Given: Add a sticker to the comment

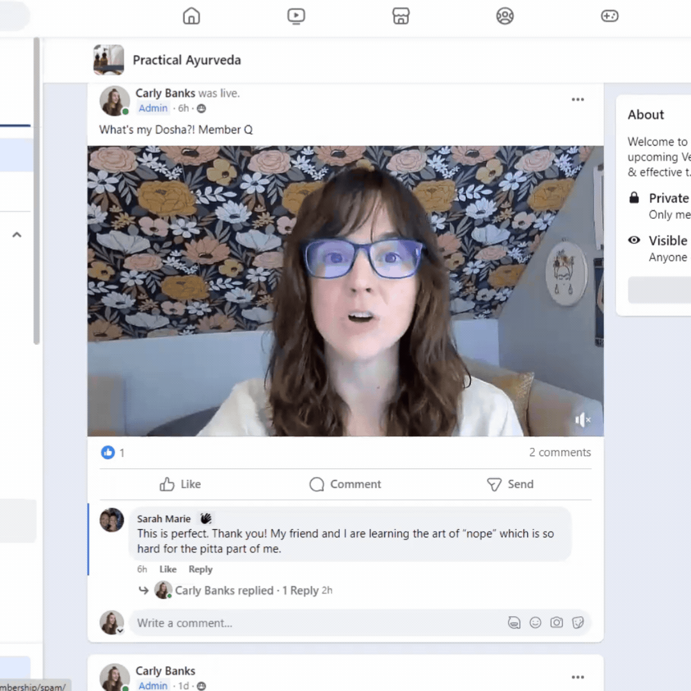Looking at the screenshot, I should [x=578, y=623].
